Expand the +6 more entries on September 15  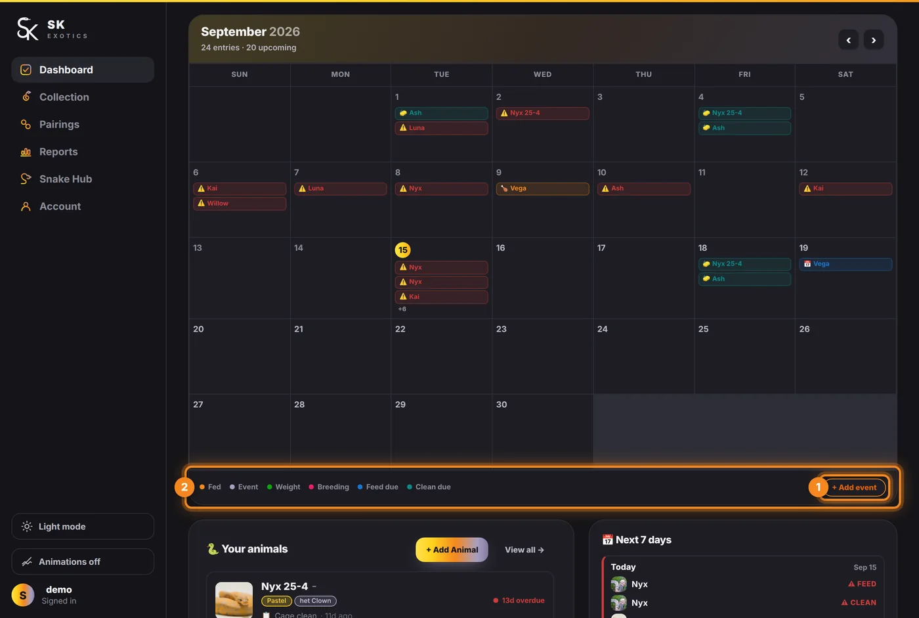pos(402,309)
